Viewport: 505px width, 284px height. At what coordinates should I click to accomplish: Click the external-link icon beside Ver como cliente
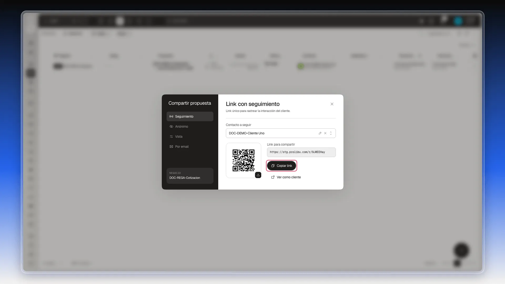tap(273, 177)
